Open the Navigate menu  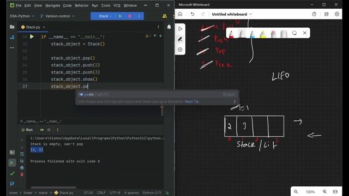pyautogui.click(x=53, y=5)
